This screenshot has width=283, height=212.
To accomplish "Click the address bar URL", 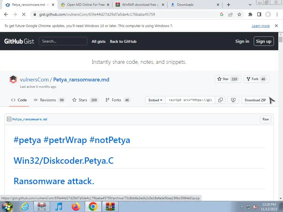I will click(97, 14).
